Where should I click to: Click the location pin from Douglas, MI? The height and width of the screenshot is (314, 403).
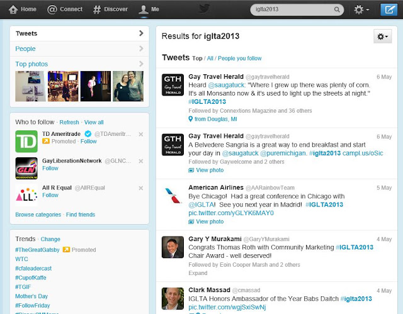tap(190, 119)
